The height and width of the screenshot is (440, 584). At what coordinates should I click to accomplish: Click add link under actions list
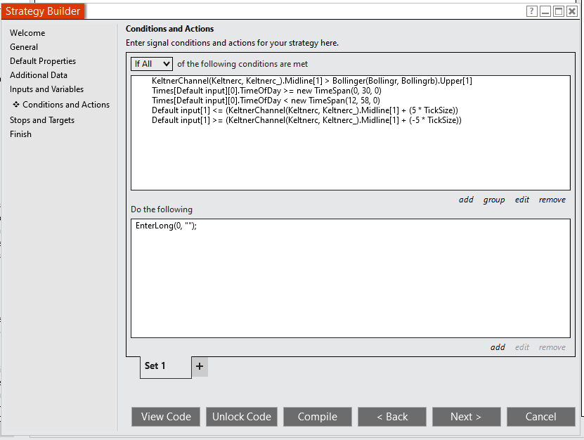click(x=498, y=347)
